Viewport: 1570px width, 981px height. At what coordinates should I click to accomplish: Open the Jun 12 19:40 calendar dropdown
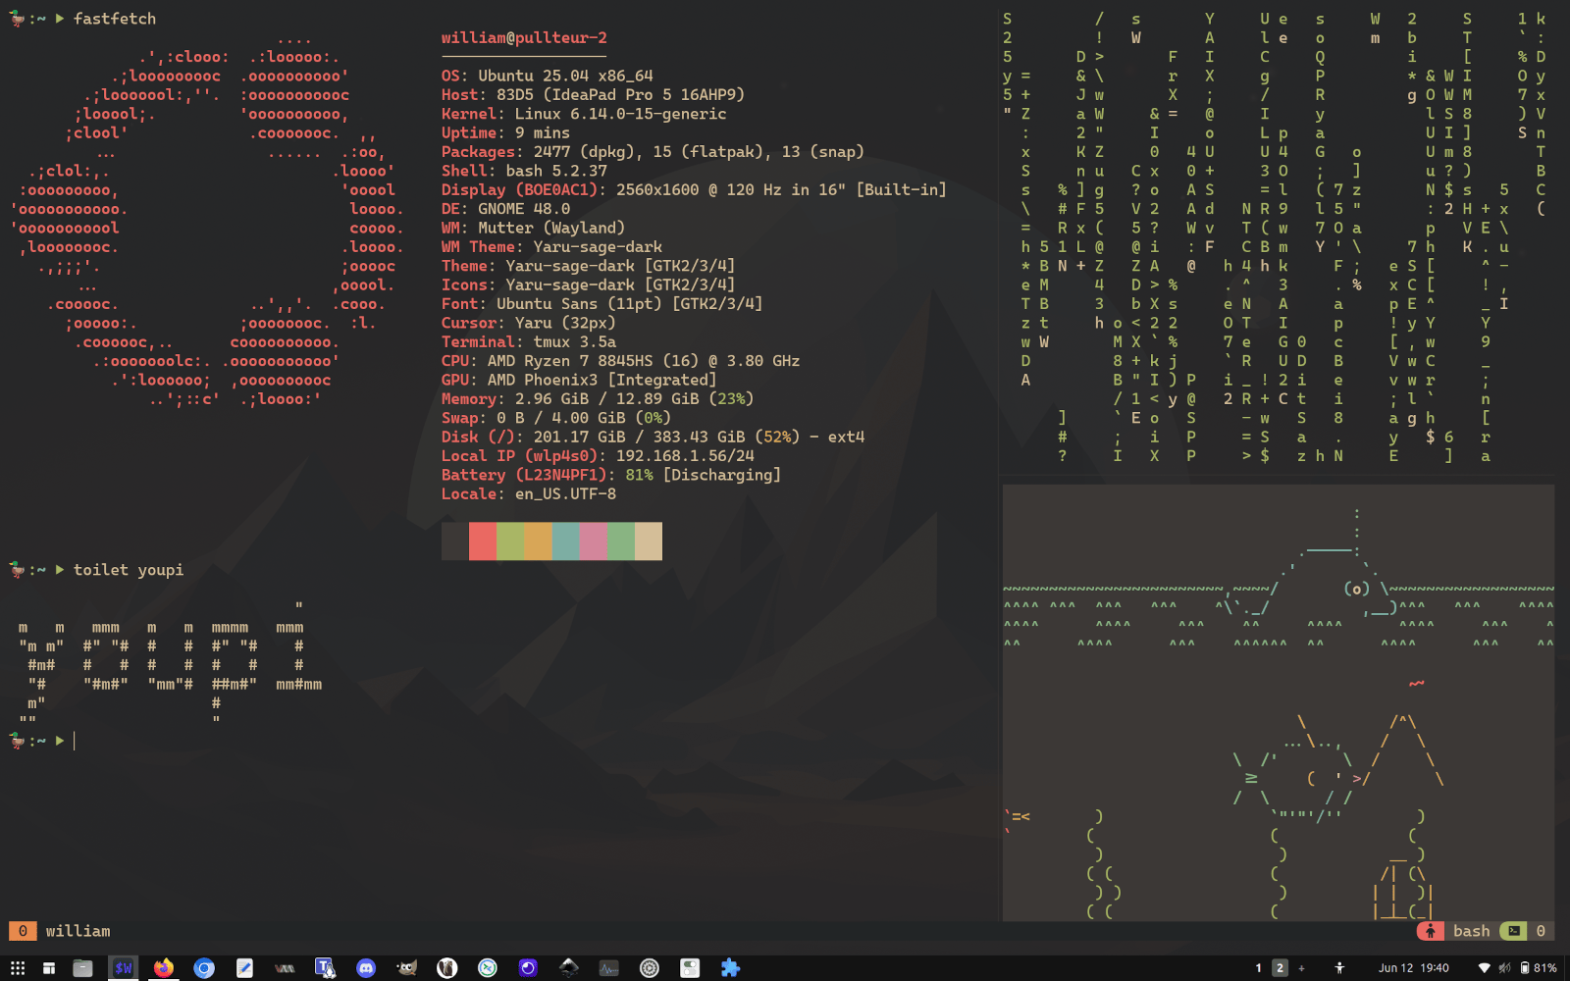pyautogui.click(x=1415, y=968)
